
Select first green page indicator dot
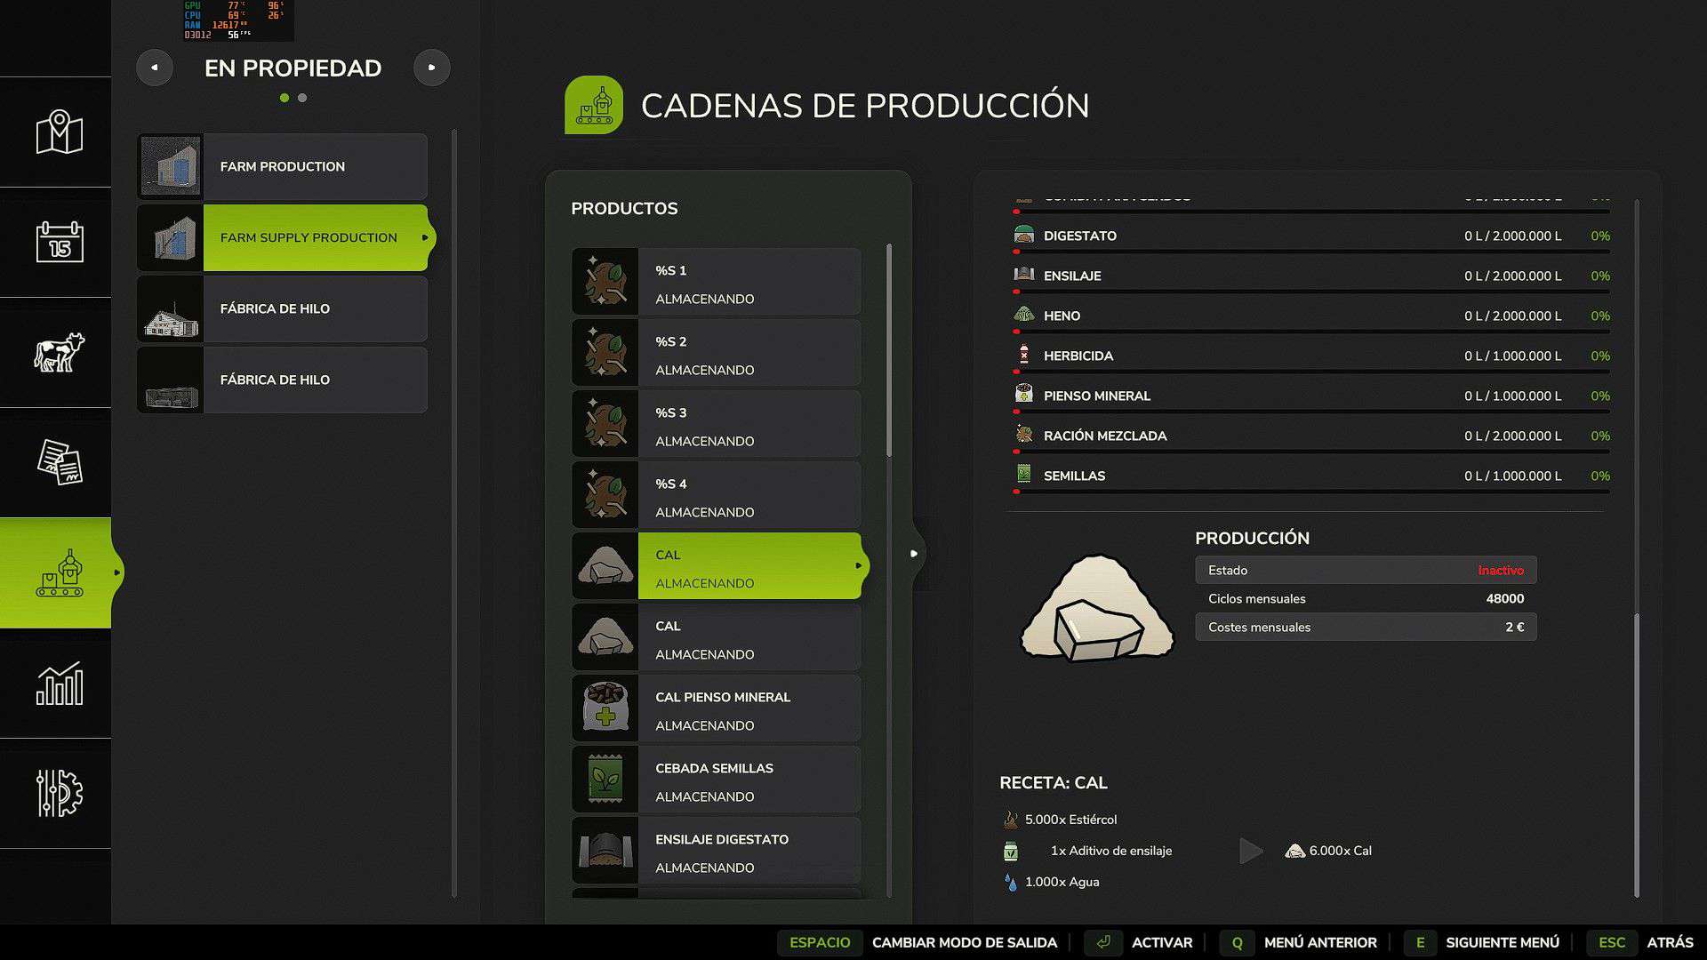coord(284,98)
